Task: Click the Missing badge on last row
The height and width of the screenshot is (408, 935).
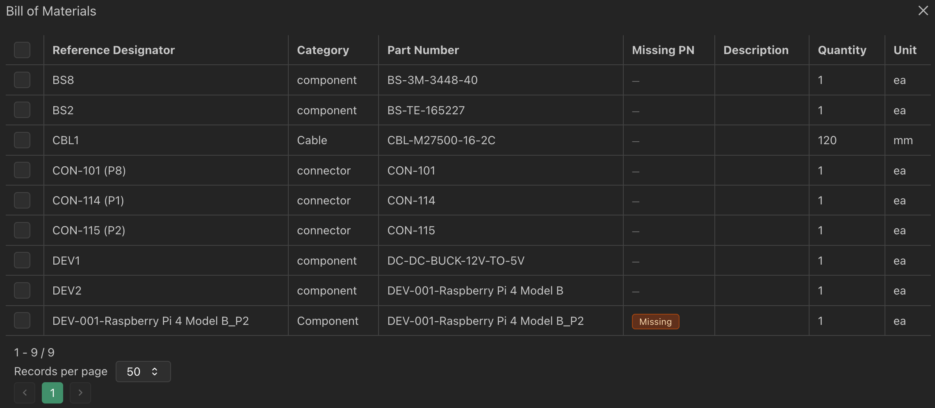Action: coord(655,321)
